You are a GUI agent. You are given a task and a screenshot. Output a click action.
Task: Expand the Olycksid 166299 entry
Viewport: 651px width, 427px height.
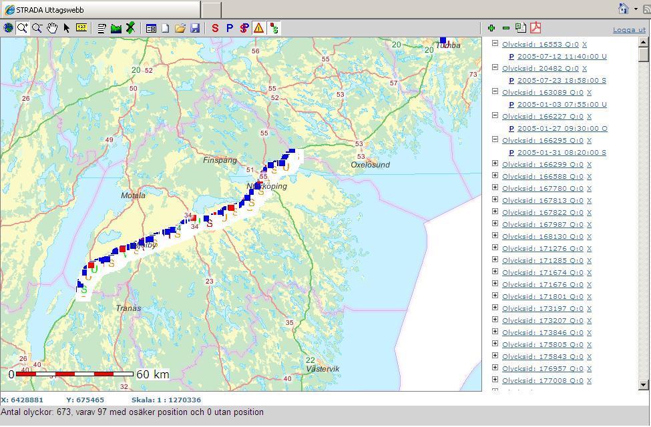(x=495, y=163)
